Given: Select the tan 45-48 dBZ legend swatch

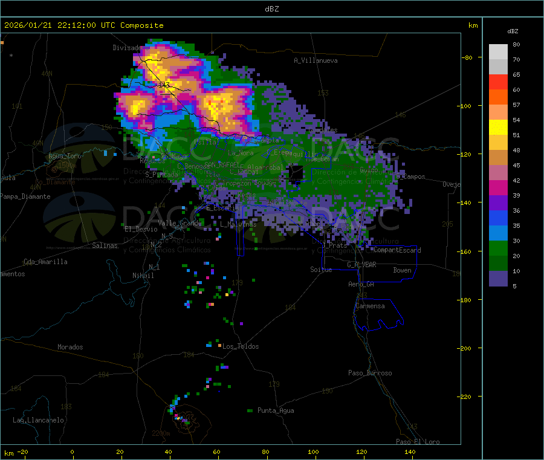Looking at the screenshot, I should (x=498, y=158).
